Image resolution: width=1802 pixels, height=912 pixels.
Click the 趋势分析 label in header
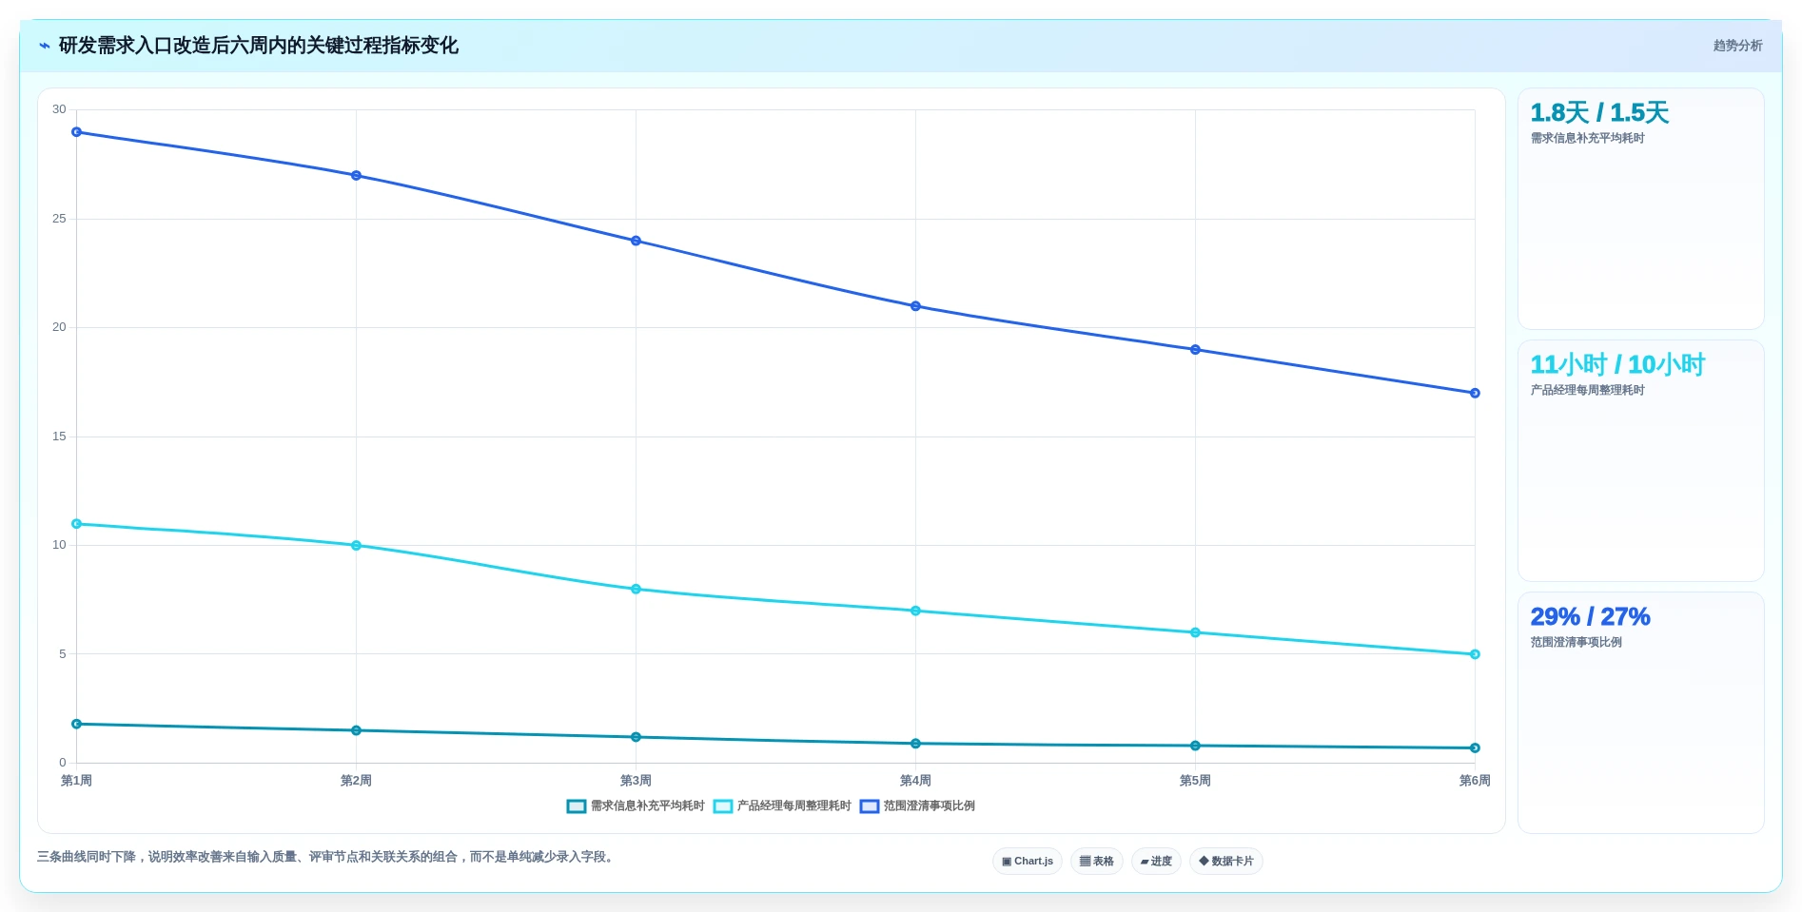point(1737,46)
